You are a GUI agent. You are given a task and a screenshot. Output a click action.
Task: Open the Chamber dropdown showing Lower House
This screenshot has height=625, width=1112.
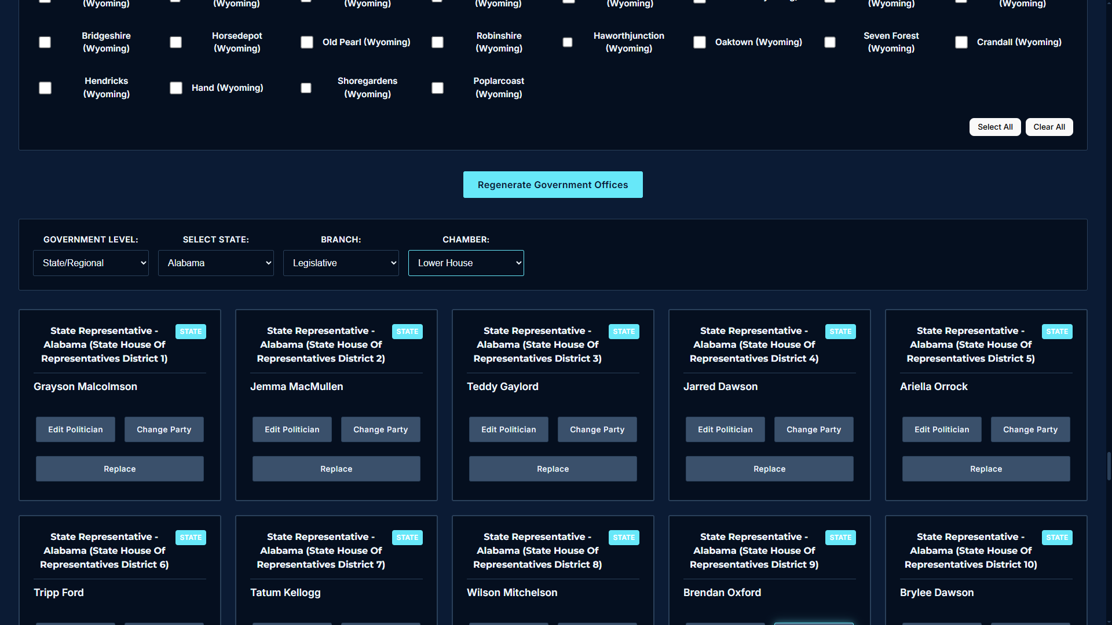point(466,263)
